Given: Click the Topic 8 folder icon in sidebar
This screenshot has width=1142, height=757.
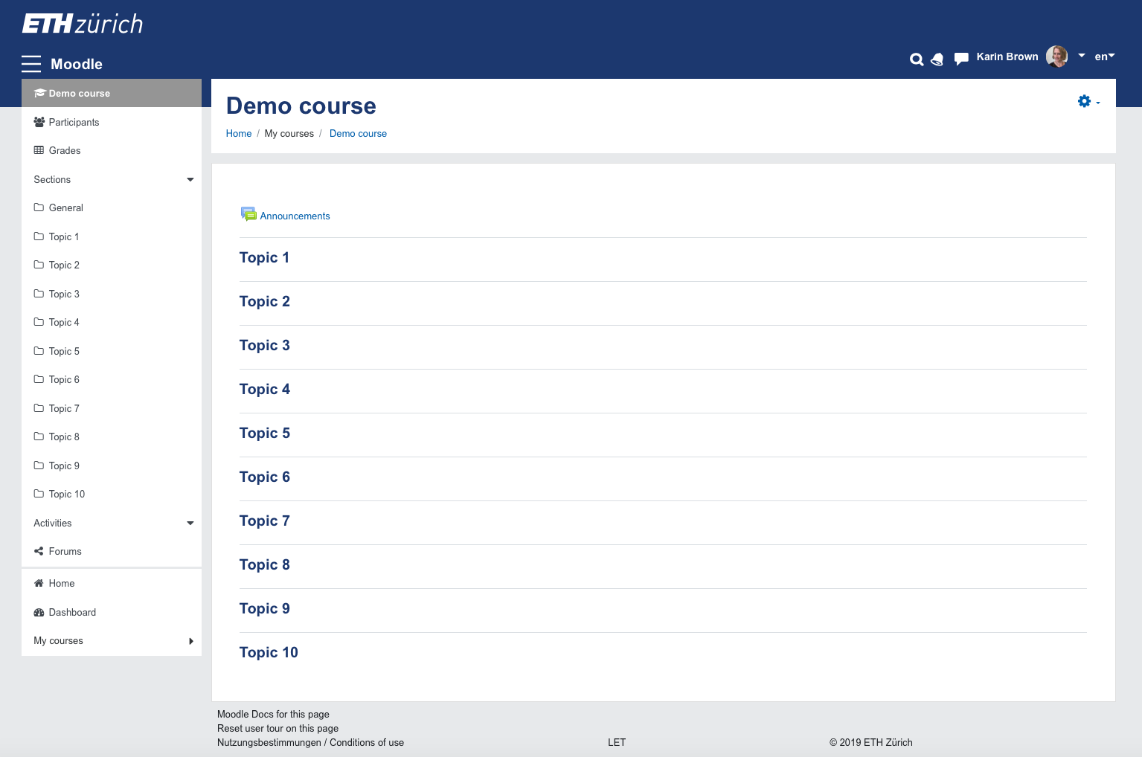Looking at the screenshot, I should click(39, 437).
